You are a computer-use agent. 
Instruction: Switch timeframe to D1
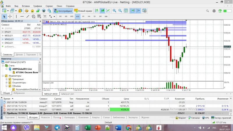[x=95, y=17]
